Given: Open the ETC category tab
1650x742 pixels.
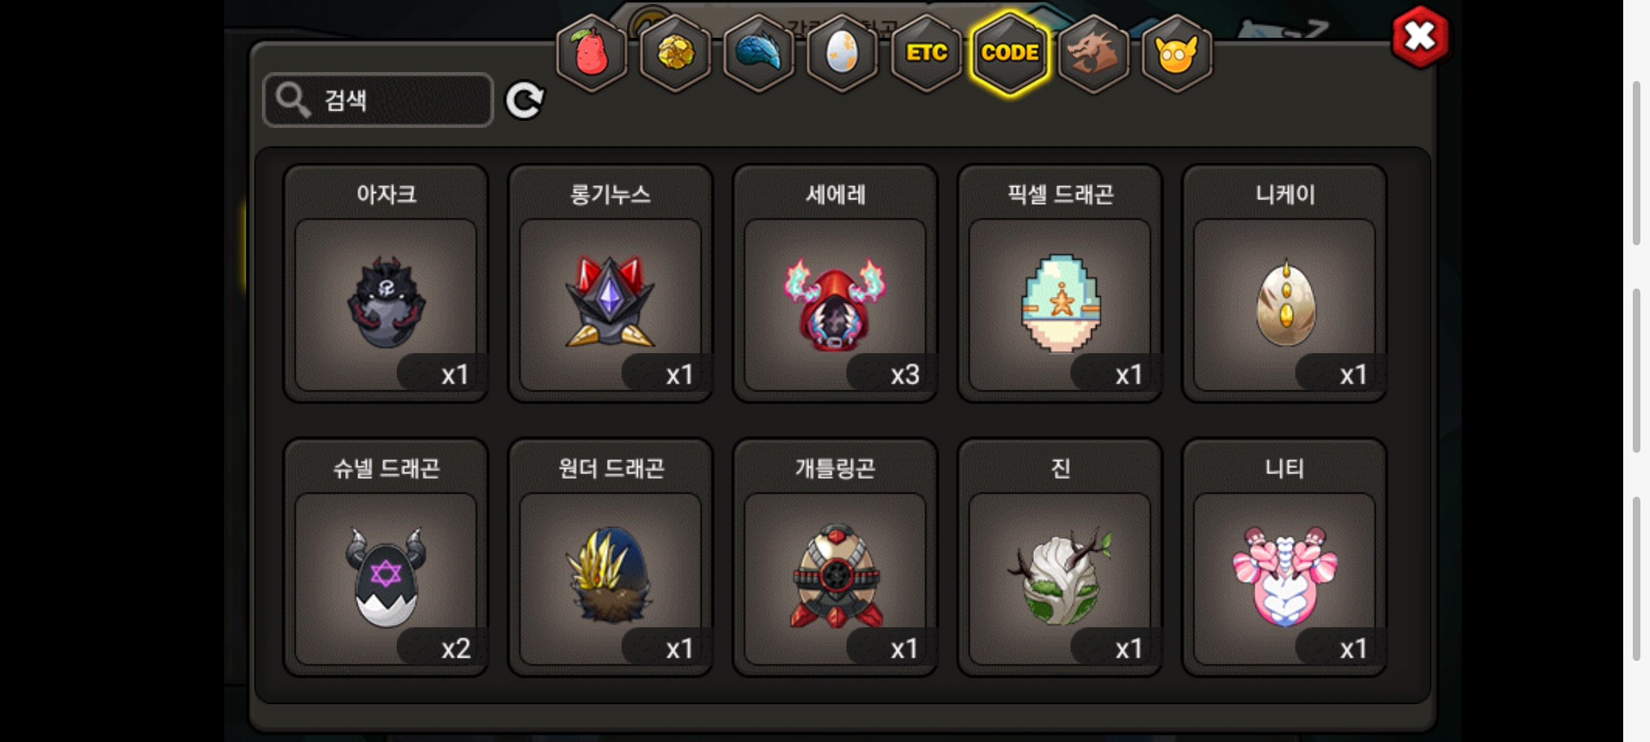Looking at the screenshot, I should pos(926,54).
